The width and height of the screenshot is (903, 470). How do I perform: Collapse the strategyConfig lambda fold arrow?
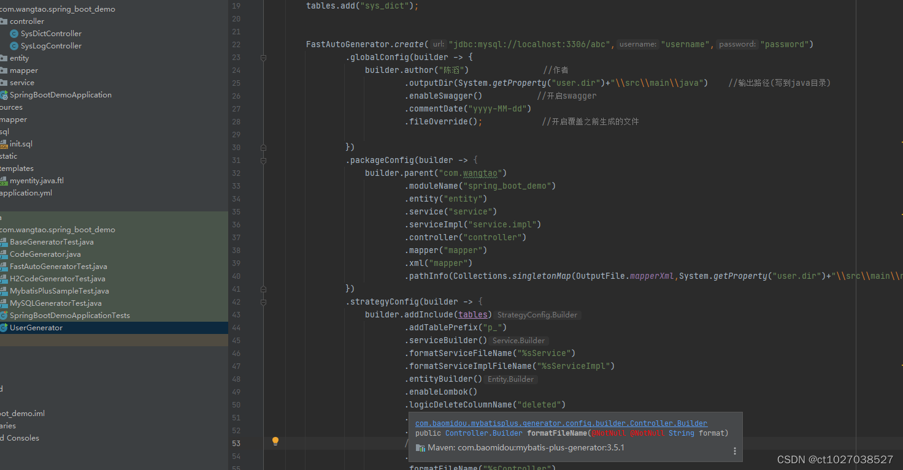coord(264,301)
